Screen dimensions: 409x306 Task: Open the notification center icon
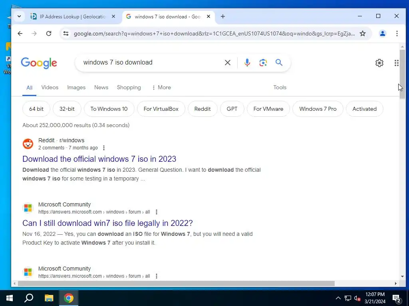click(396, 299)
